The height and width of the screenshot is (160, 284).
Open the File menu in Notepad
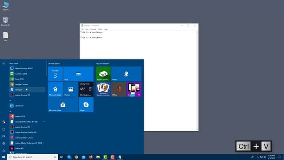pyautogui.click(x=82, y=29)
